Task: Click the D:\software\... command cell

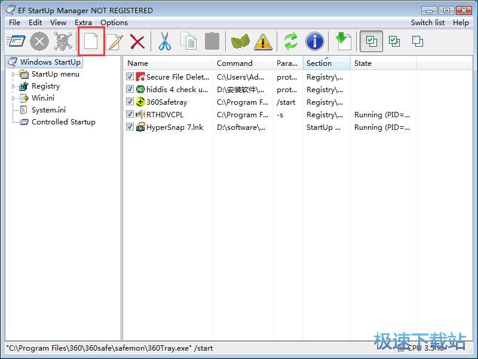Action: pos(241,127)
